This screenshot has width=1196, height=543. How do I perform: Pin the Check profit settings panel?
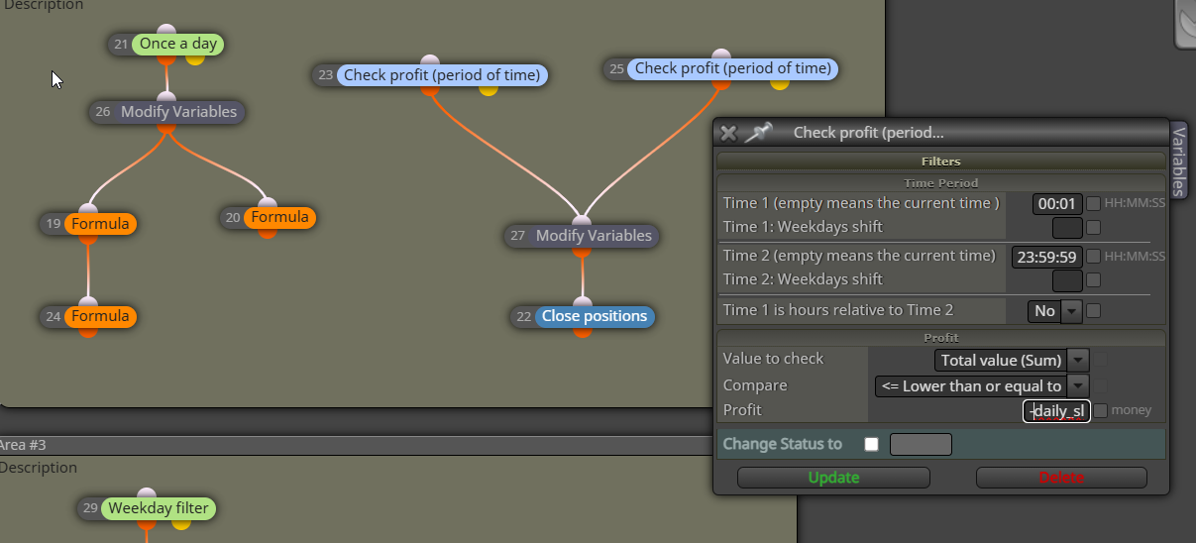pos(759,133)
